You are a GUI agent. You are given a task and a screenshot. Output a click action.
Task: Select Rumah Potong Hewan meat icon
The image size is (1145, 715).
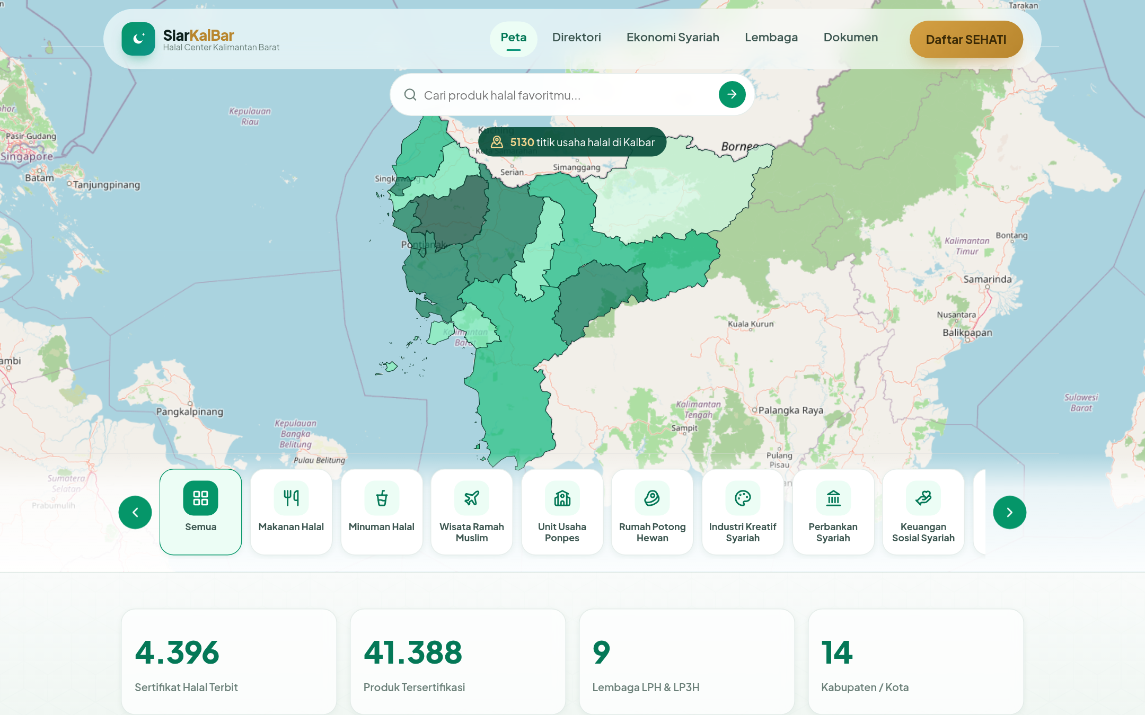[x=652, y=498]
